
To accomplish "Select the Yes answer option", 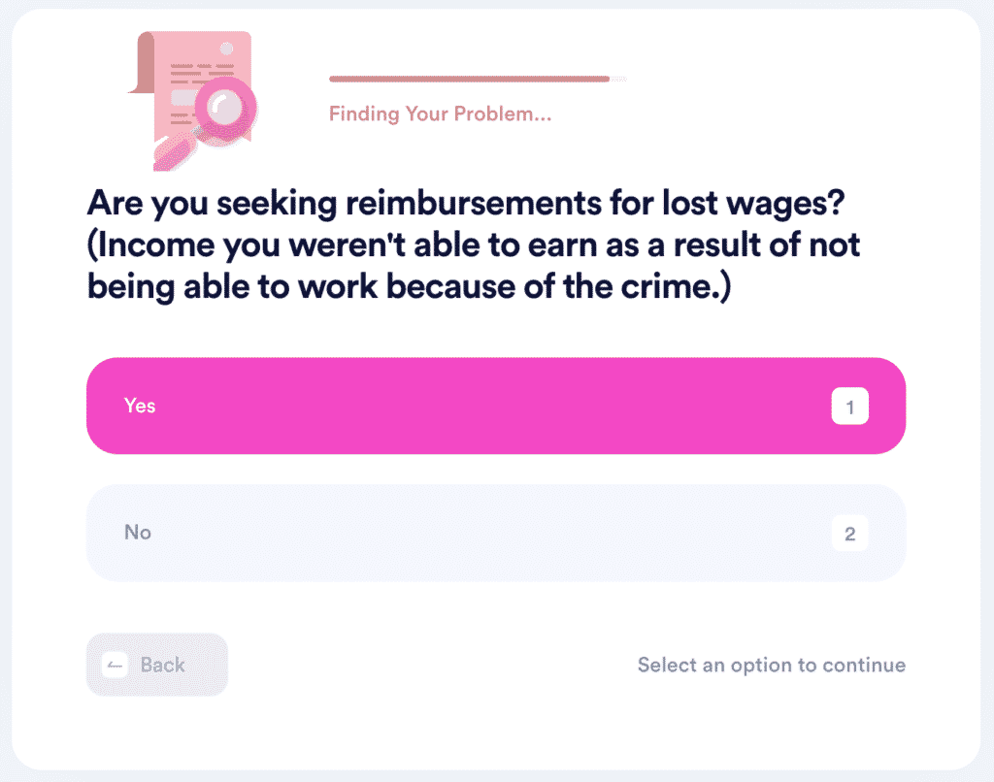I will 496,406.
